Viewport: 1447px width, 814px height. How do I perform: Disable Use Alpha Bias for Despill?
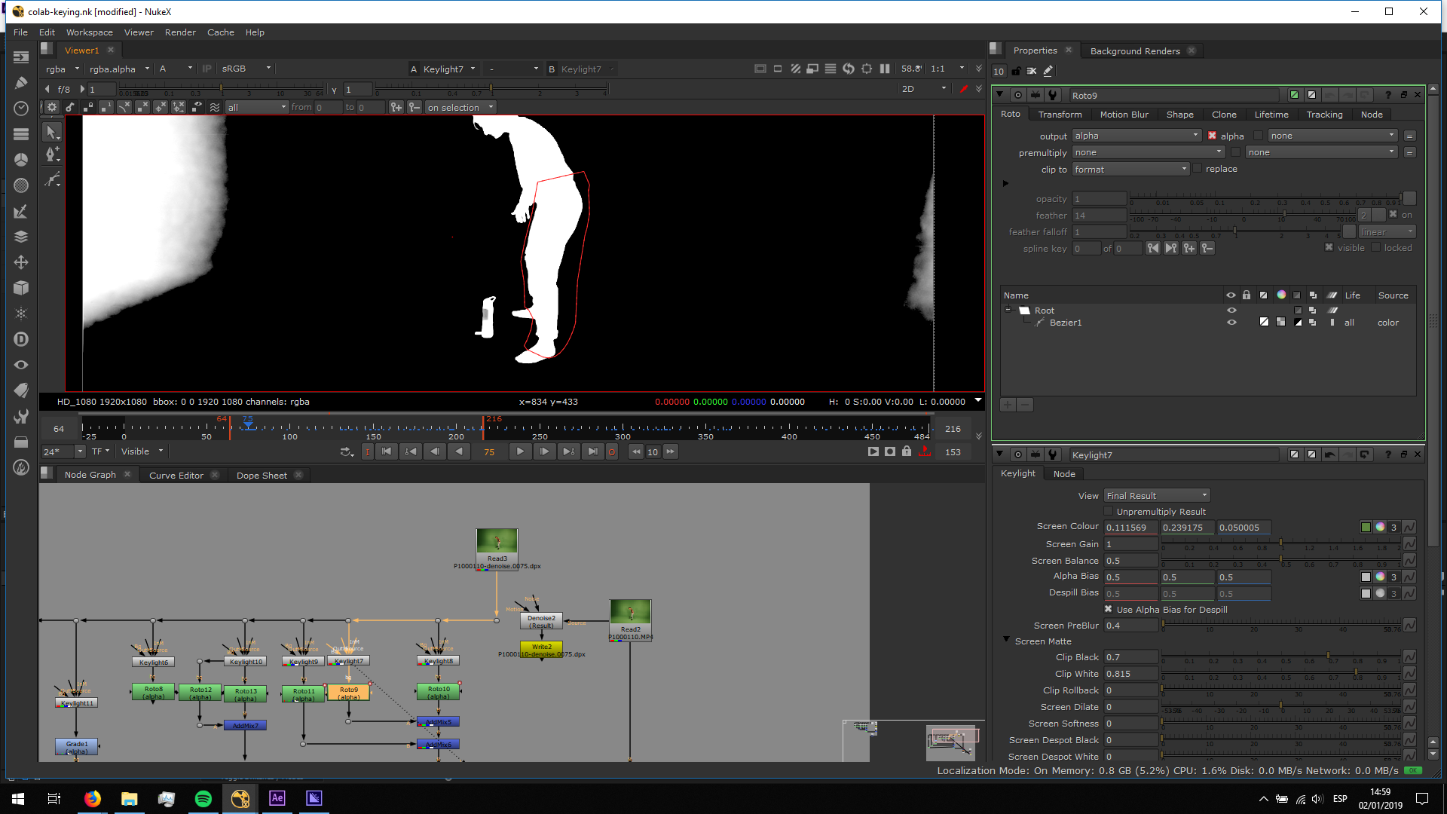click(1109, 610)
